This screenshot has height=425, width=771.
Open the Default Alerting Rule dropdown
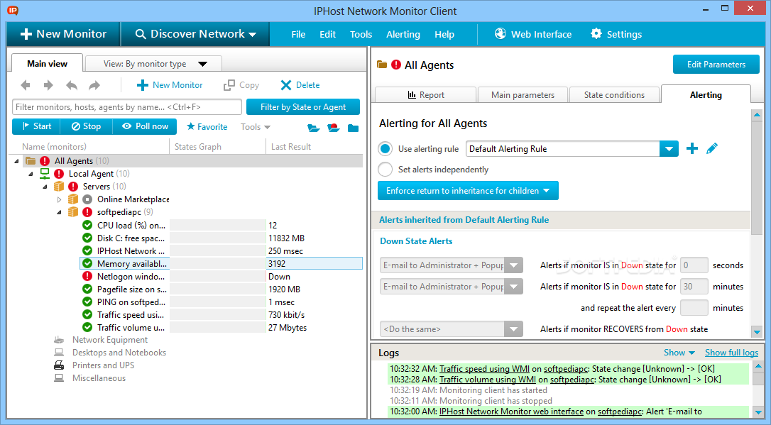coord(669,149)
